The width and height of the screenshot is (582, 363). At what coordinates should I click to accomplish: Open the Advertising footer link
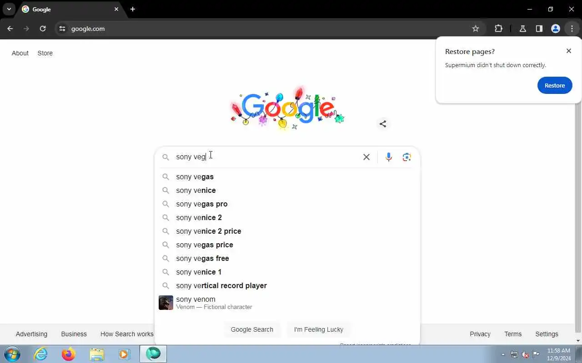click(31, 334)
